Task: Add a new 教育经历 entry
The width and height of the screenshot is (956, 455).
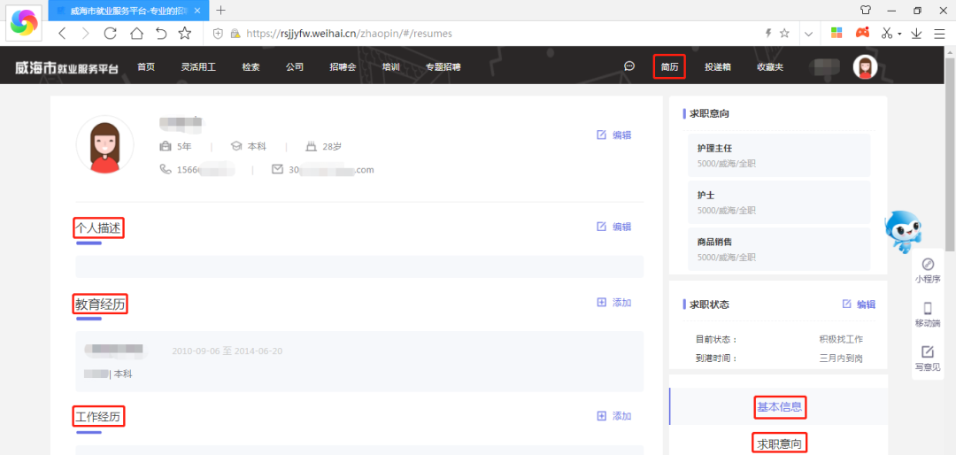Action: coord(613,303)
